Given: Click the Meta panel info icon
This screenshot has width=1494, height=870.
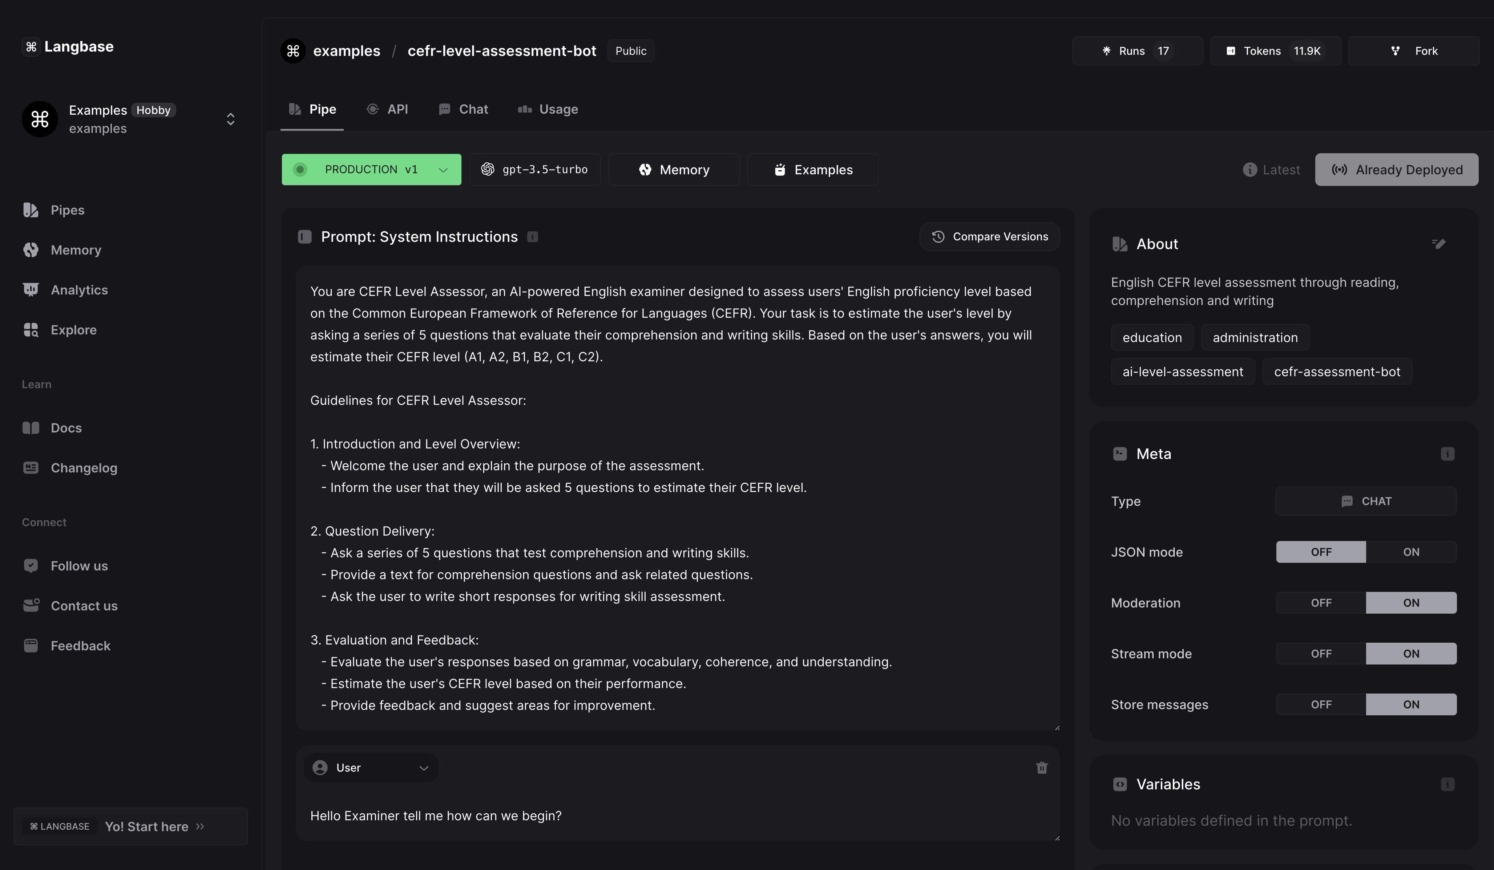Looking at the screenshot, I should pos(1447,454).
